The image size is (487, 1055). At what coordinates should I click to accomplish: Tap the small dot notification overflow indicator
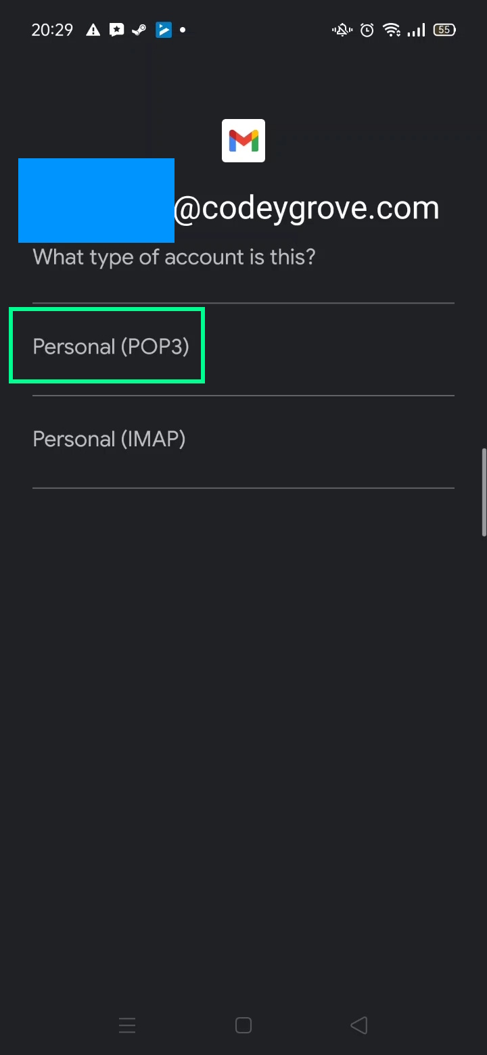click(183, 30)
